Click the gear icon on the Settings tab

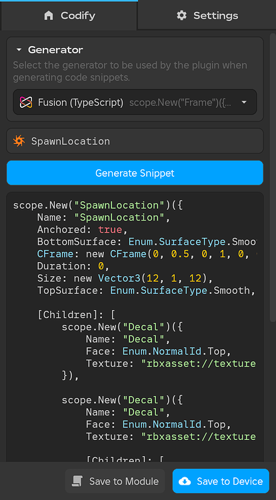click(x=181, y=15)
